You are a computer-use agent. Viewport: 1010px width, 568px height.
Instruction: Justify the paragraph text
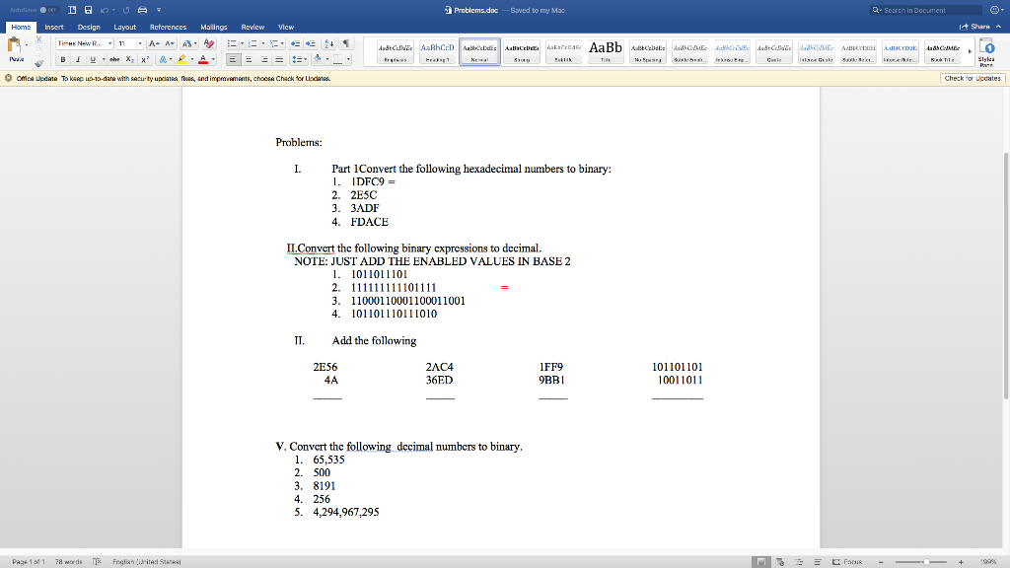279,59
